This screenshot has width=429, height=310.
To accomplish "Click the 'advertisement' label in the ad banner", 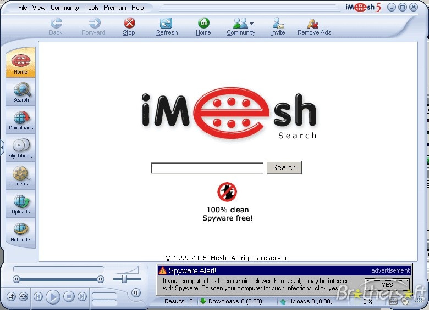I will [391, 270].
